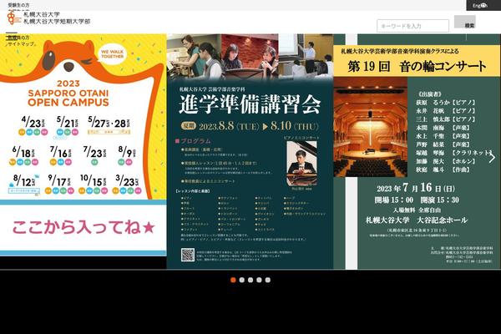Click the 入場無料 全席自由 text
The height and width of the screenshot is (334, 501).
(x=417, y=210)
